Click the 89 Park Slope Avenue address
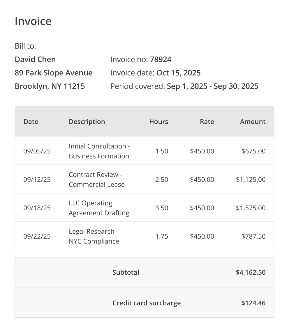 54,73
